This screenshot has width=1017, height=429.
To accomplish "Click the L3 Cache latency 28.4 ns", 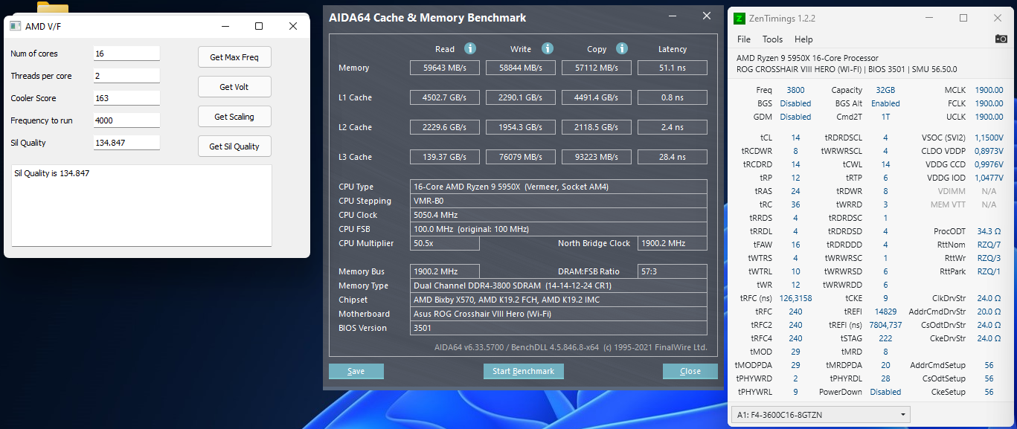I will pyautogui.click(x=673, y=157).
